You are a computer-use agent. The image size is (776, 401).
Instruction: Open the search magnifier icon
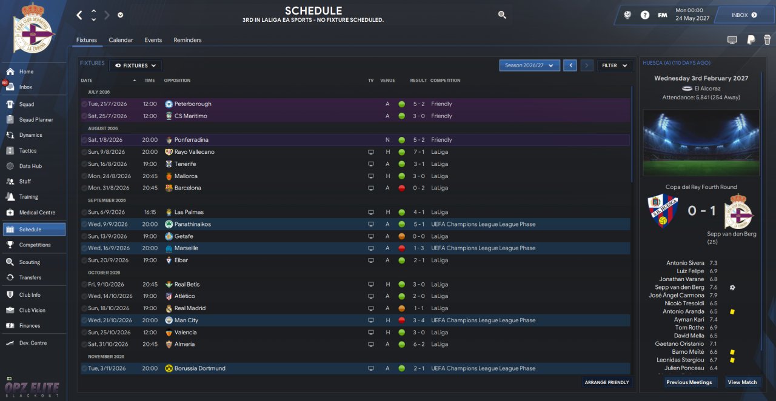[x=502, y=15]
